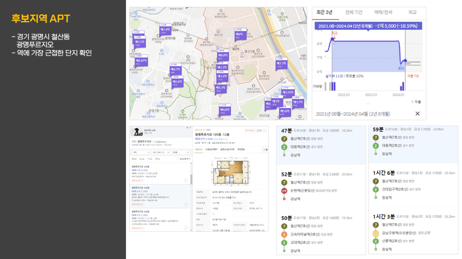This screenshot has height=259, width=462.
Task: Open the 학군정보 detail tab
Action: pos(241,150)
